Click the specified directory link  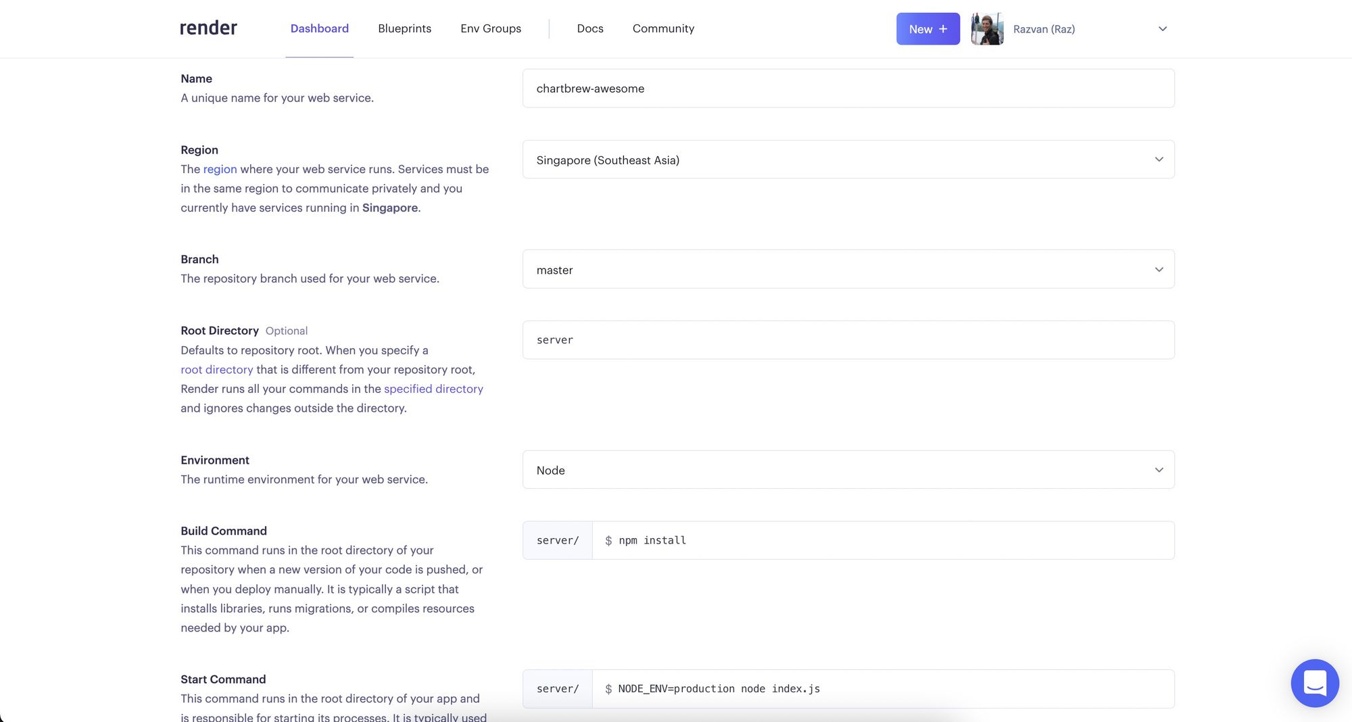(433, 389)
